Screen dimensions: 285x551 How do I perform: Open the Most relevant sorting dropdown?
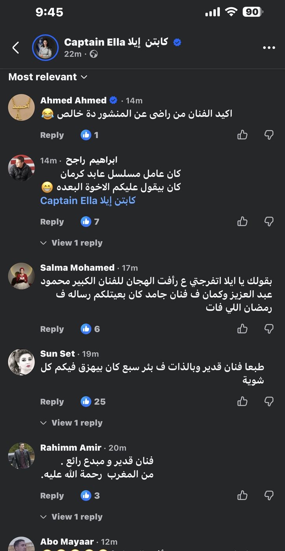click(48, 77)
